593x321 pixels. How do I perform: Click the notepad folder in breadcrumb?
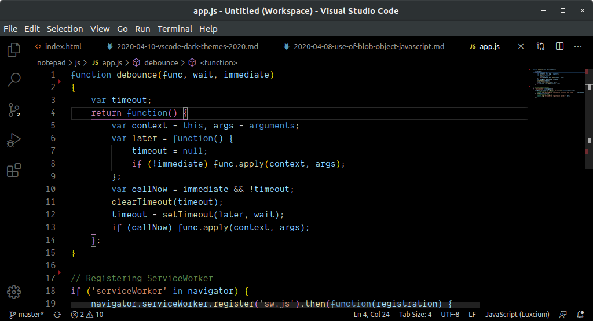pyautogui.click(x=52, y=62)
